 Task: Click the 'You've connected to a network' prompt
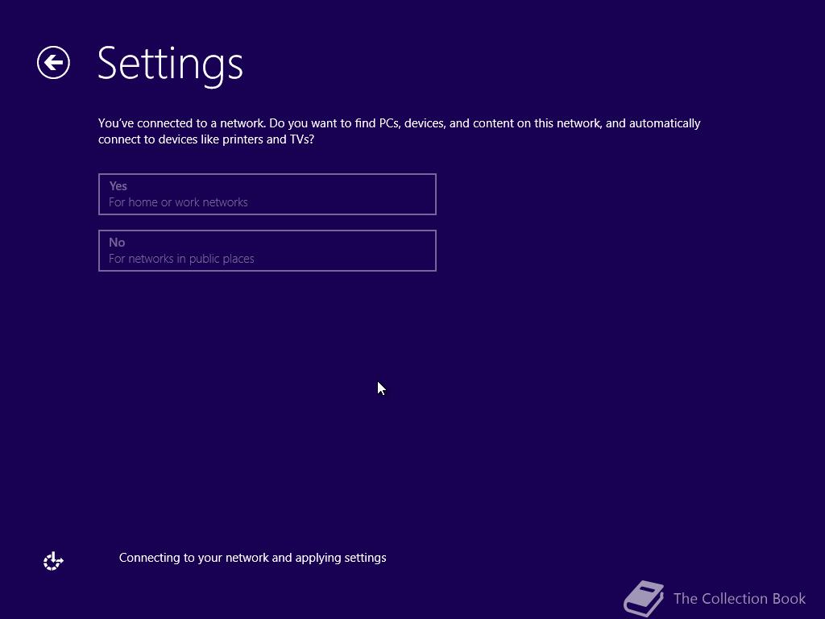(x=399, y=131)
